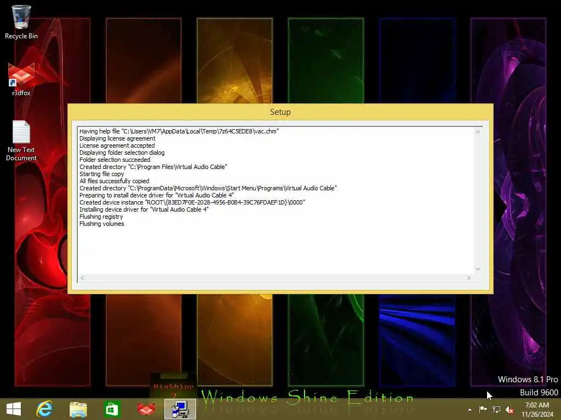The image size is (561, 420).
Task: Open the Windows Start button
Action: click(x=14, y=409)
